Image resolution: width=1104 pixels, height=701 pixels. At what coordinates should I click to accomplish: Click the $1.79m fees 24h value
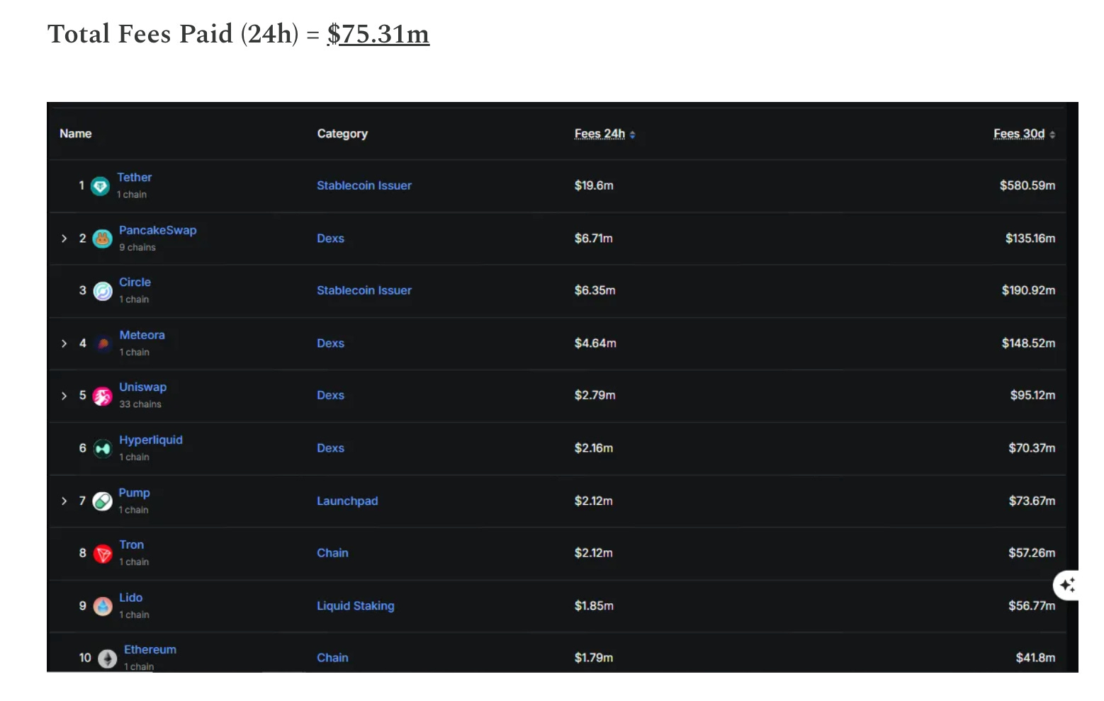pos(594,658)
